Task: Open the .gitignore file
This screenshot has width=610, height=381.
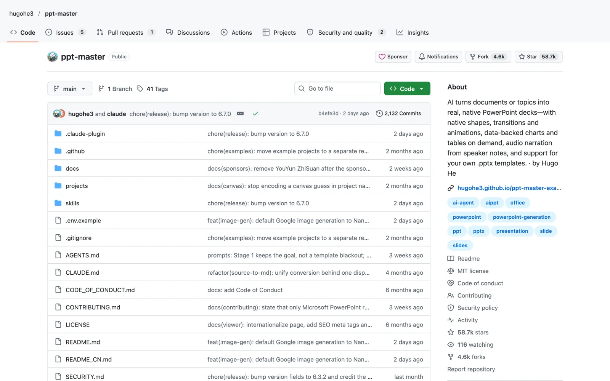Action: 79,238
